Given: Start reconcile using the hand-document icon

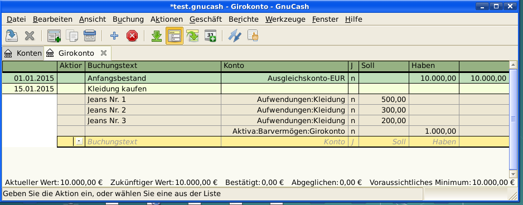Looking at the screenshot, I should [x=253, y=36].
